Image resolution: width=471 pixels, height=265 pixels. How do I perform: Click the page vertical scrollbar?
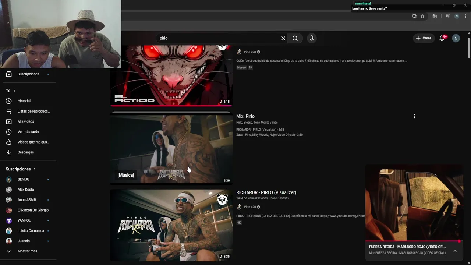click(469, 48)
